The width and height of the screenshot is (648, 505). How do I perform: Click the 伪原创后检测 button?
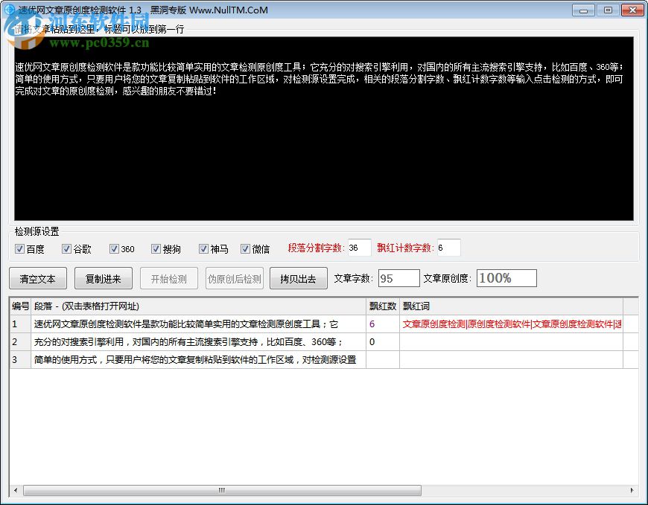[x=235, y=278]
